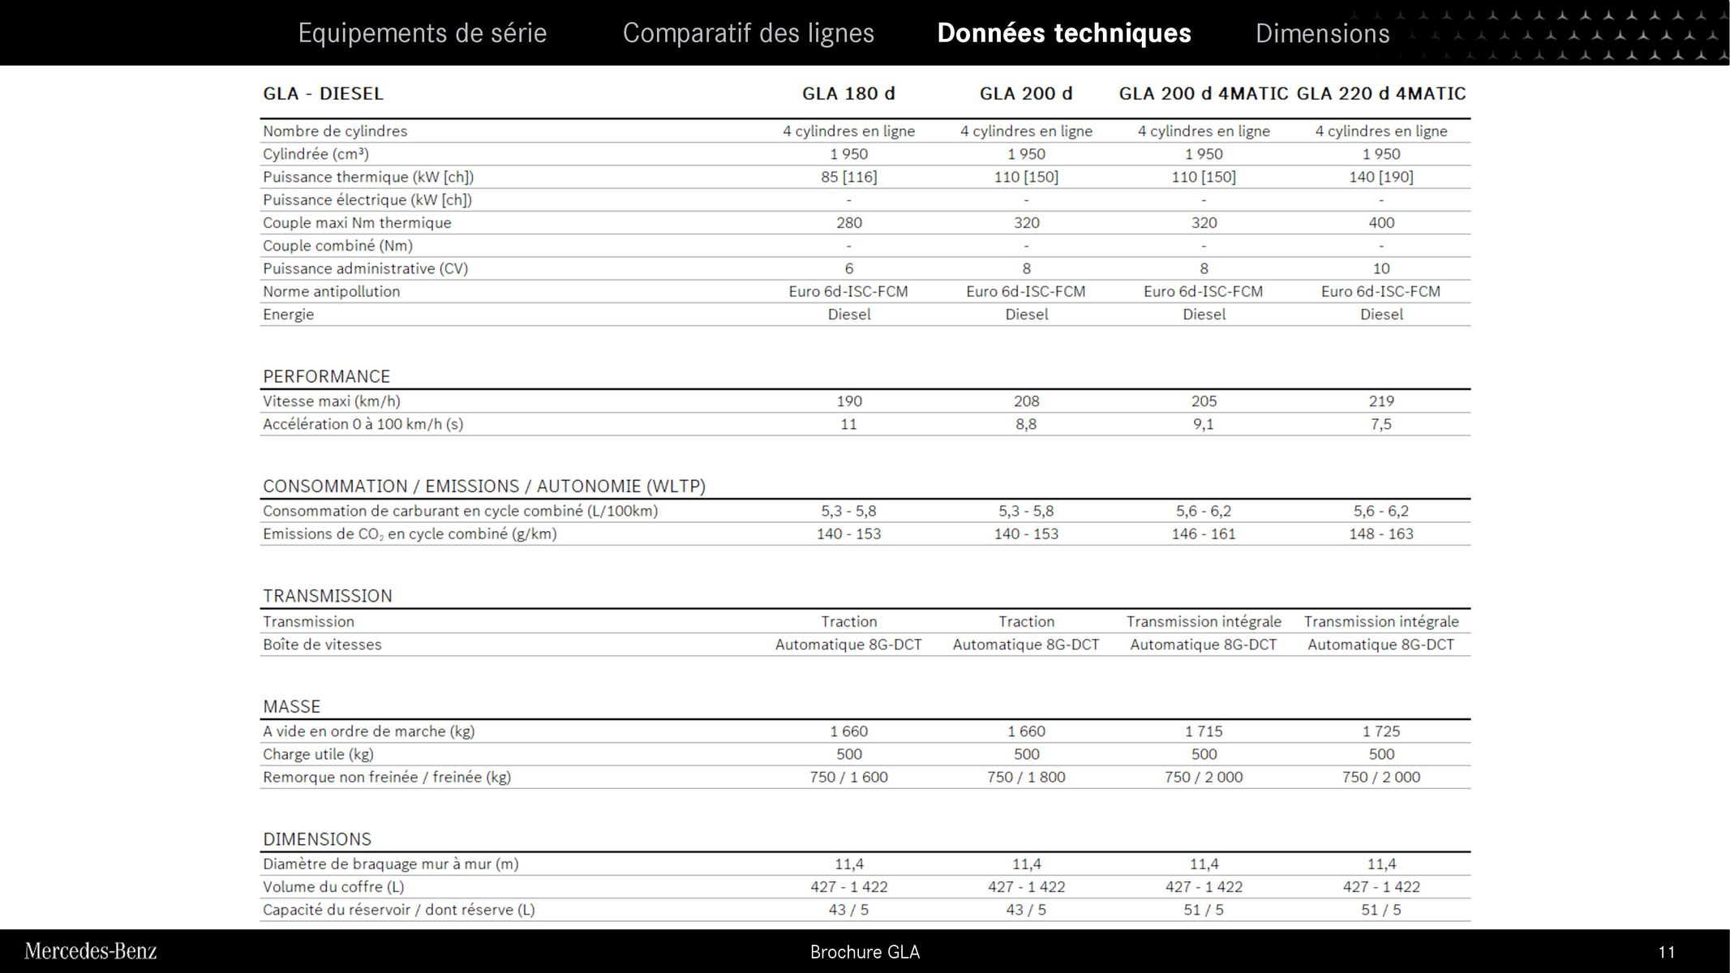Switch to Comparatif des lignes tab

748,33
